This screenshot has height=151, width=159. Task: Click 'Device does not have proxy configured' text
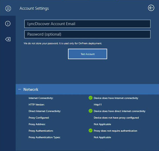pyautogui.click(x=116, y=118)
